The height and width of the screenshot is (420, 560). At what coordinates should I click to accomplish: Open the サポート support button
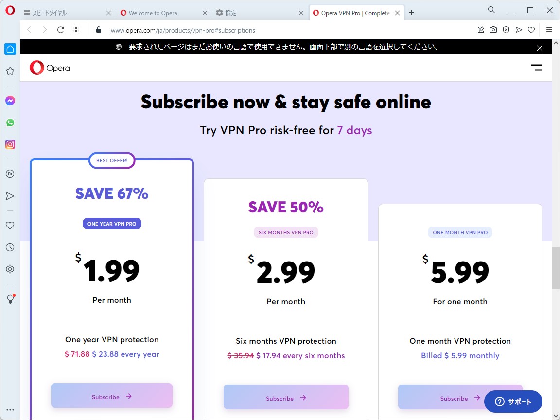513,402
